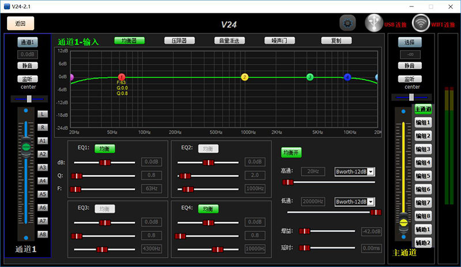This screenshot has width=461, height=267.
Task: Toggle the A6 aux routing button
Action: (43, 208)
